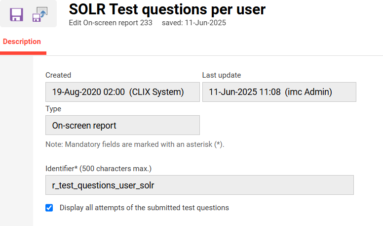Screen dimensions: 383x226
Task: Click the 'SOLR Test questions per user' heading
Action: (167, 9)
